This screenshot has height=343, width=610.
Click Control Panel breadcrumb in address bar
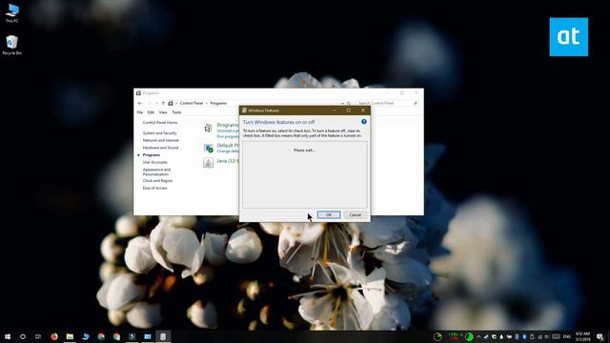click(192, 103)
